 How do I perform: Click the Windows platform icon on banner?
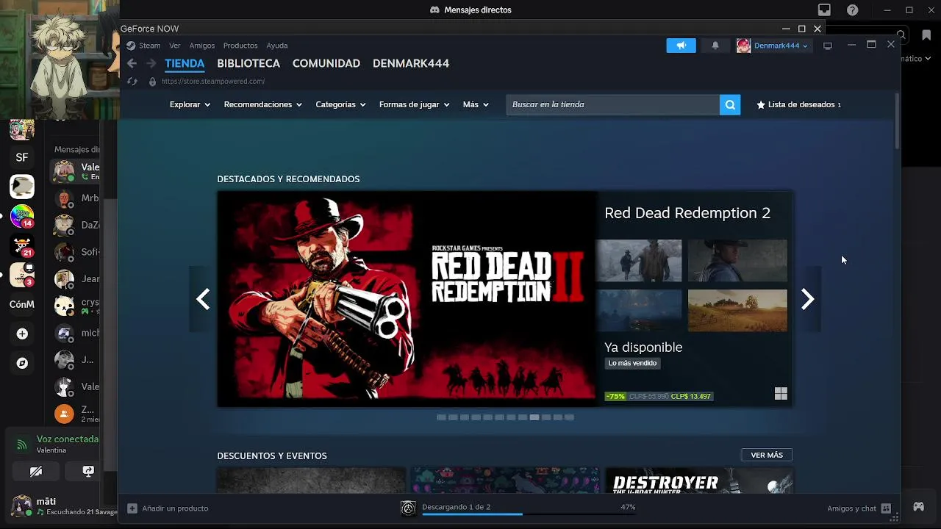click(781, 394)
